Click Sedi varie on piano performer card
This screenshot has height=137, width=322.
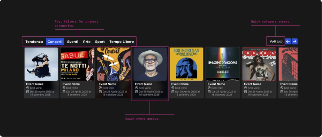36,88
